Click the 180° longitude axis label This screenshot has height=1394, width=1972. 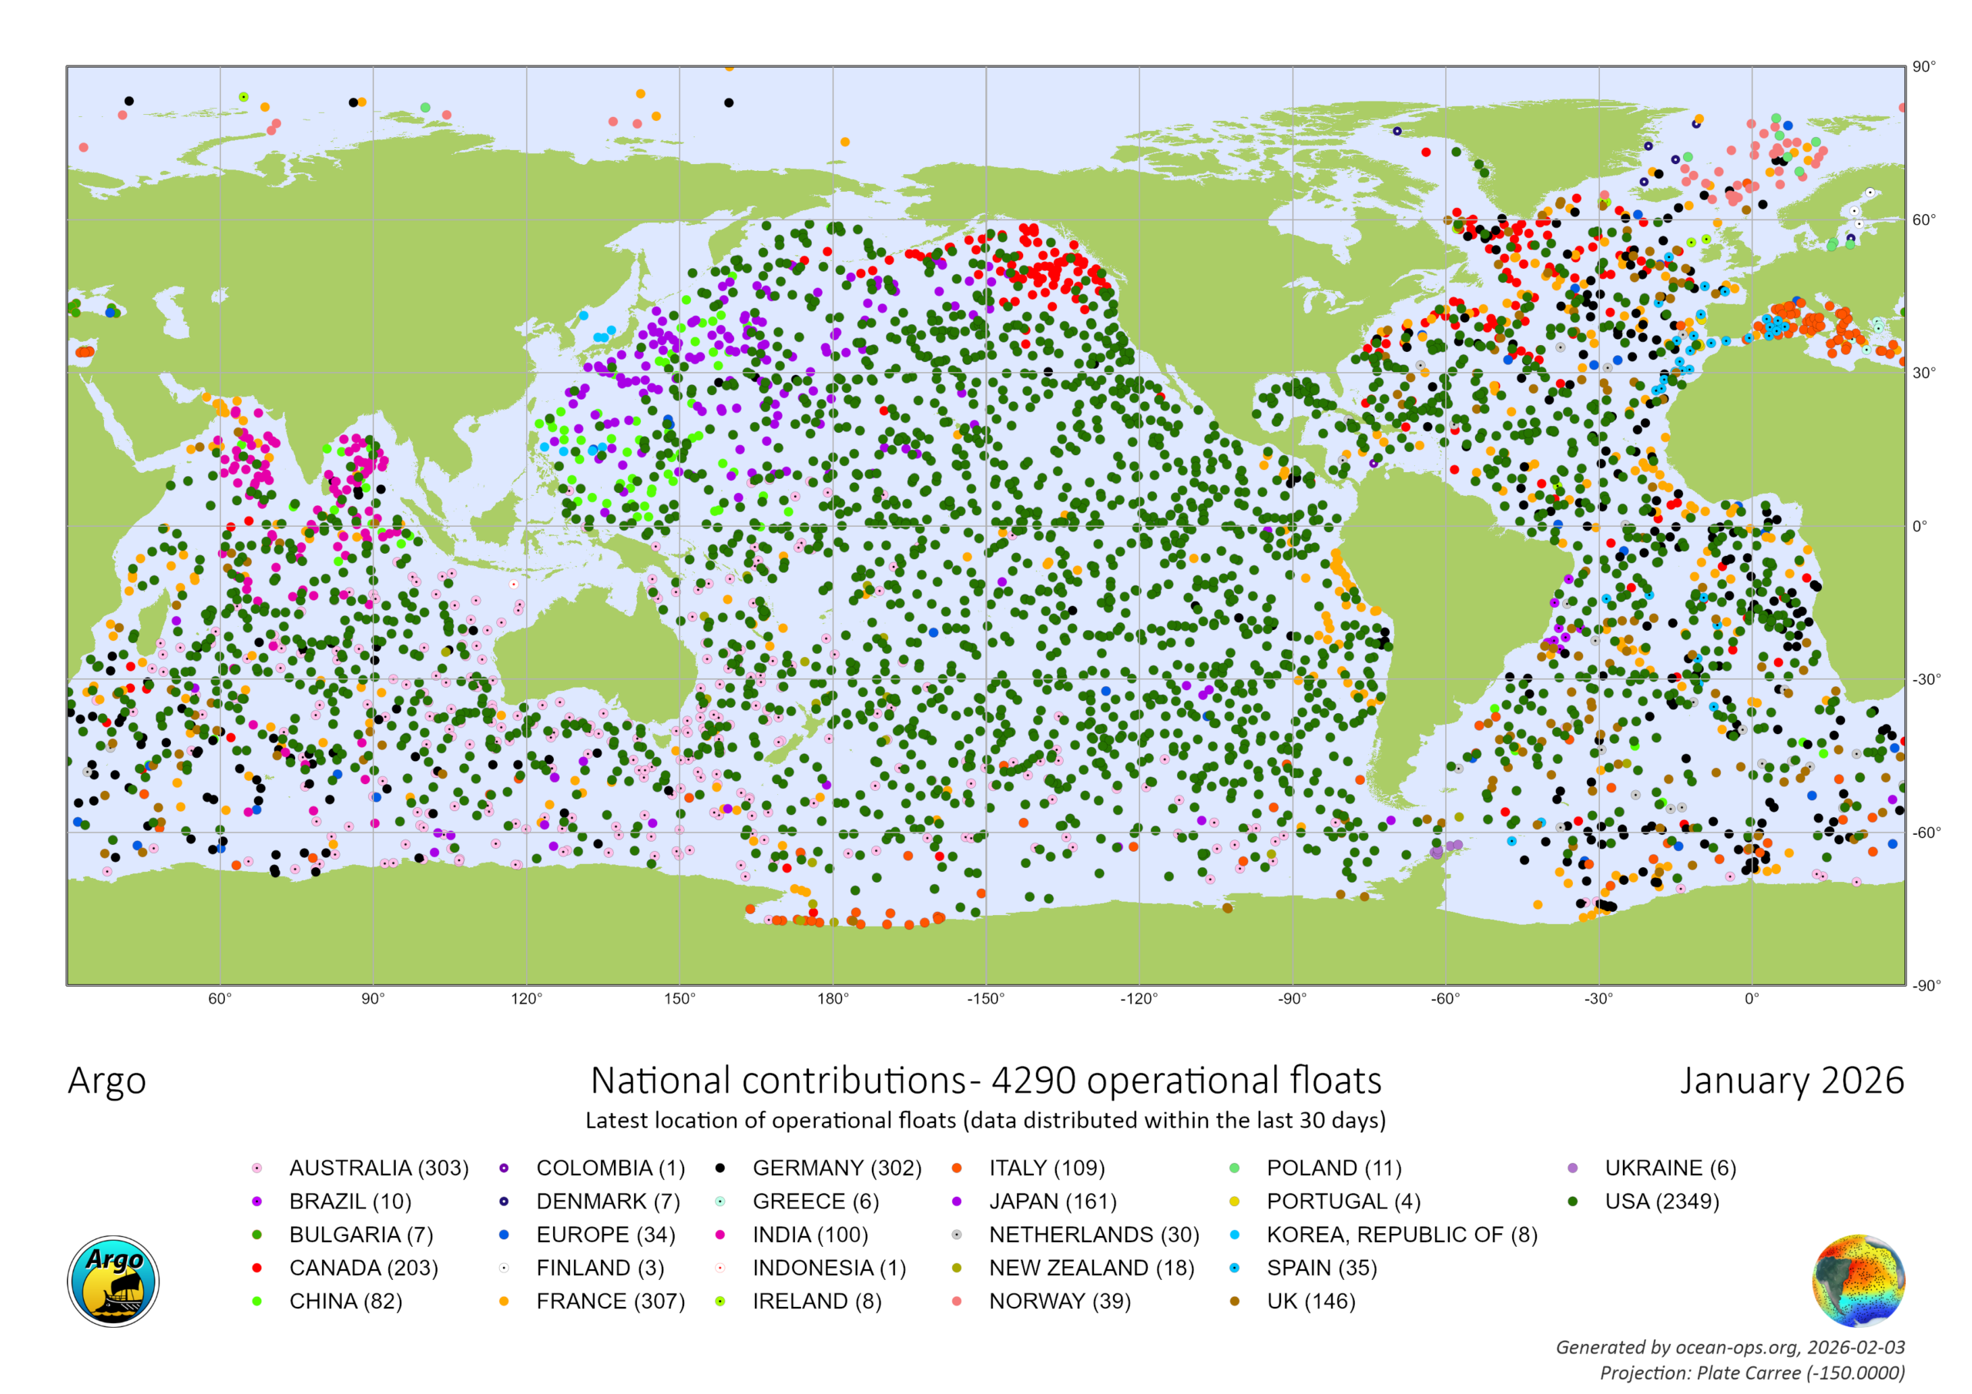(x=832, y=998)
